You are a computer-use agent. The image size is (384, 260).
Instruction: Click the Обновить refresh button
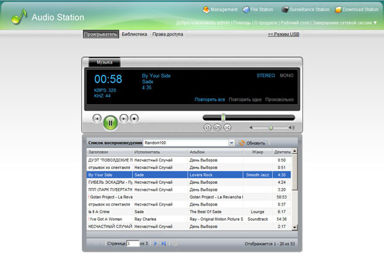point(253,143)
